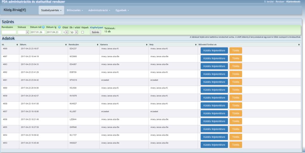Sort by Dátum using its sort arrows
This screenshot has height=153, width=305.
click(x=66, y=45)
